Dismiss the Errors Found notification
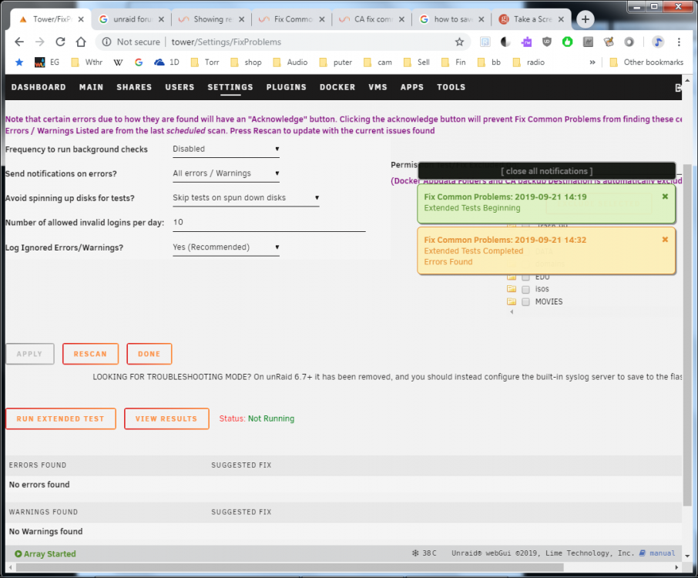 pos(665,240)
